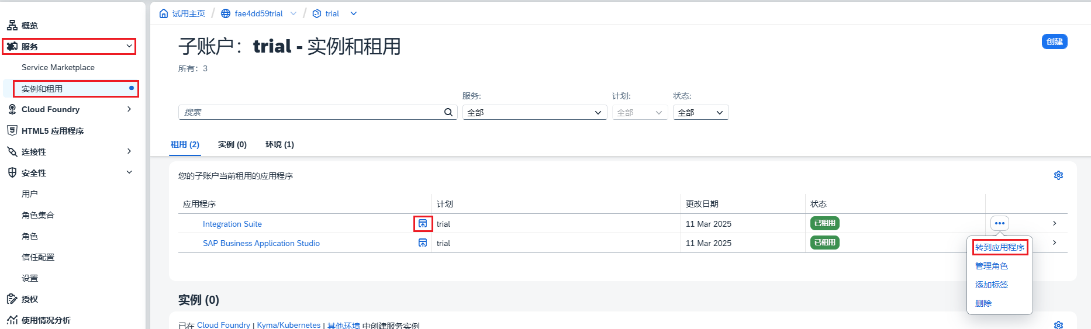The height and width of the screenshot is (329, 1091).
Task: Click the 更改日期 column header
Action: point(702,204)
